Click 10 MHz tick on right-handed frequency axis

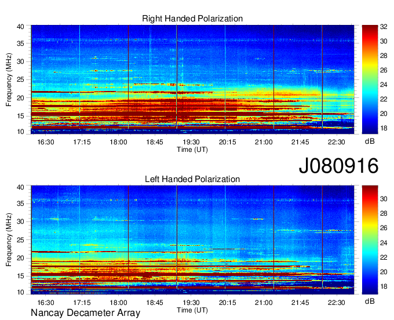point(20,132)
